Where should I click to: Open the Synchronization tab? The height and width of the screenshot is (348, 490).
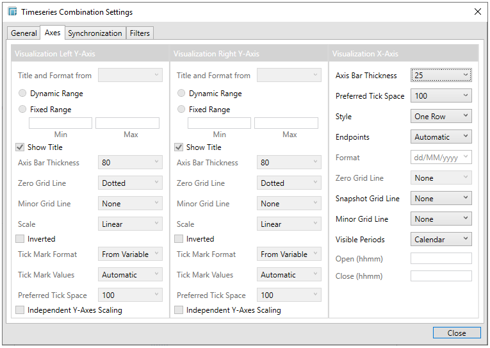[95, 33]
